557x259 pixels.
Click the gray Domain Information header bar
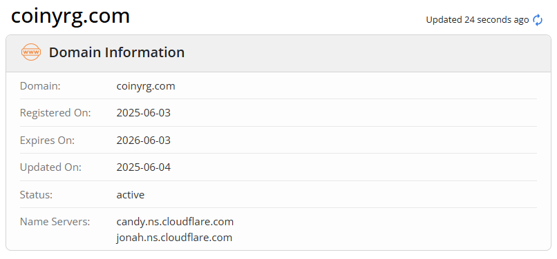(x=278, y=54)
